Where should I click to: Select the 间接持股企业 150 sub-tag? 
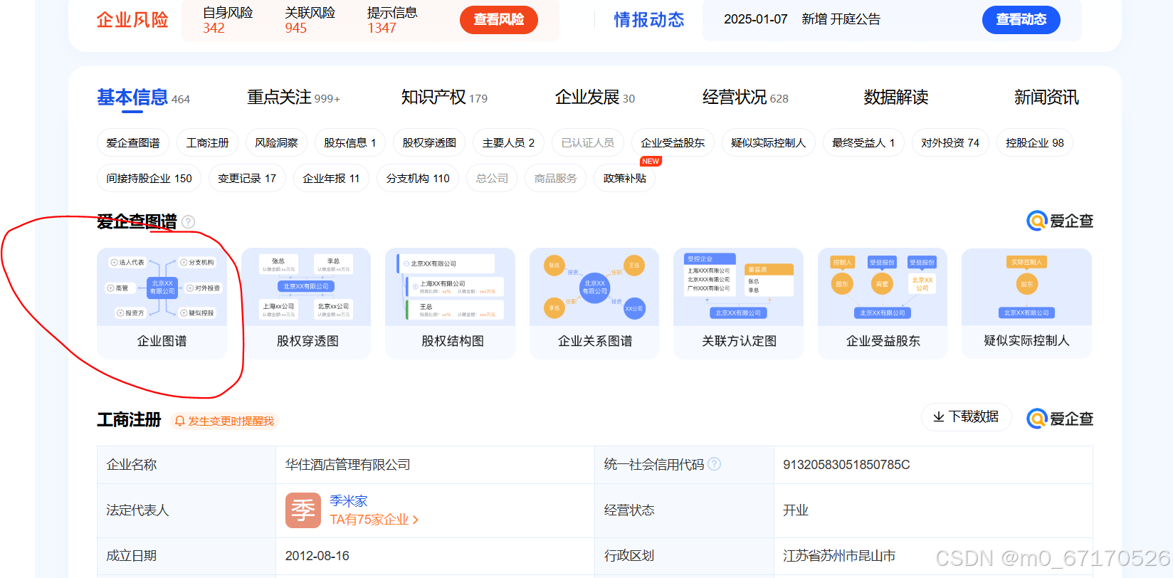[149, 179]
